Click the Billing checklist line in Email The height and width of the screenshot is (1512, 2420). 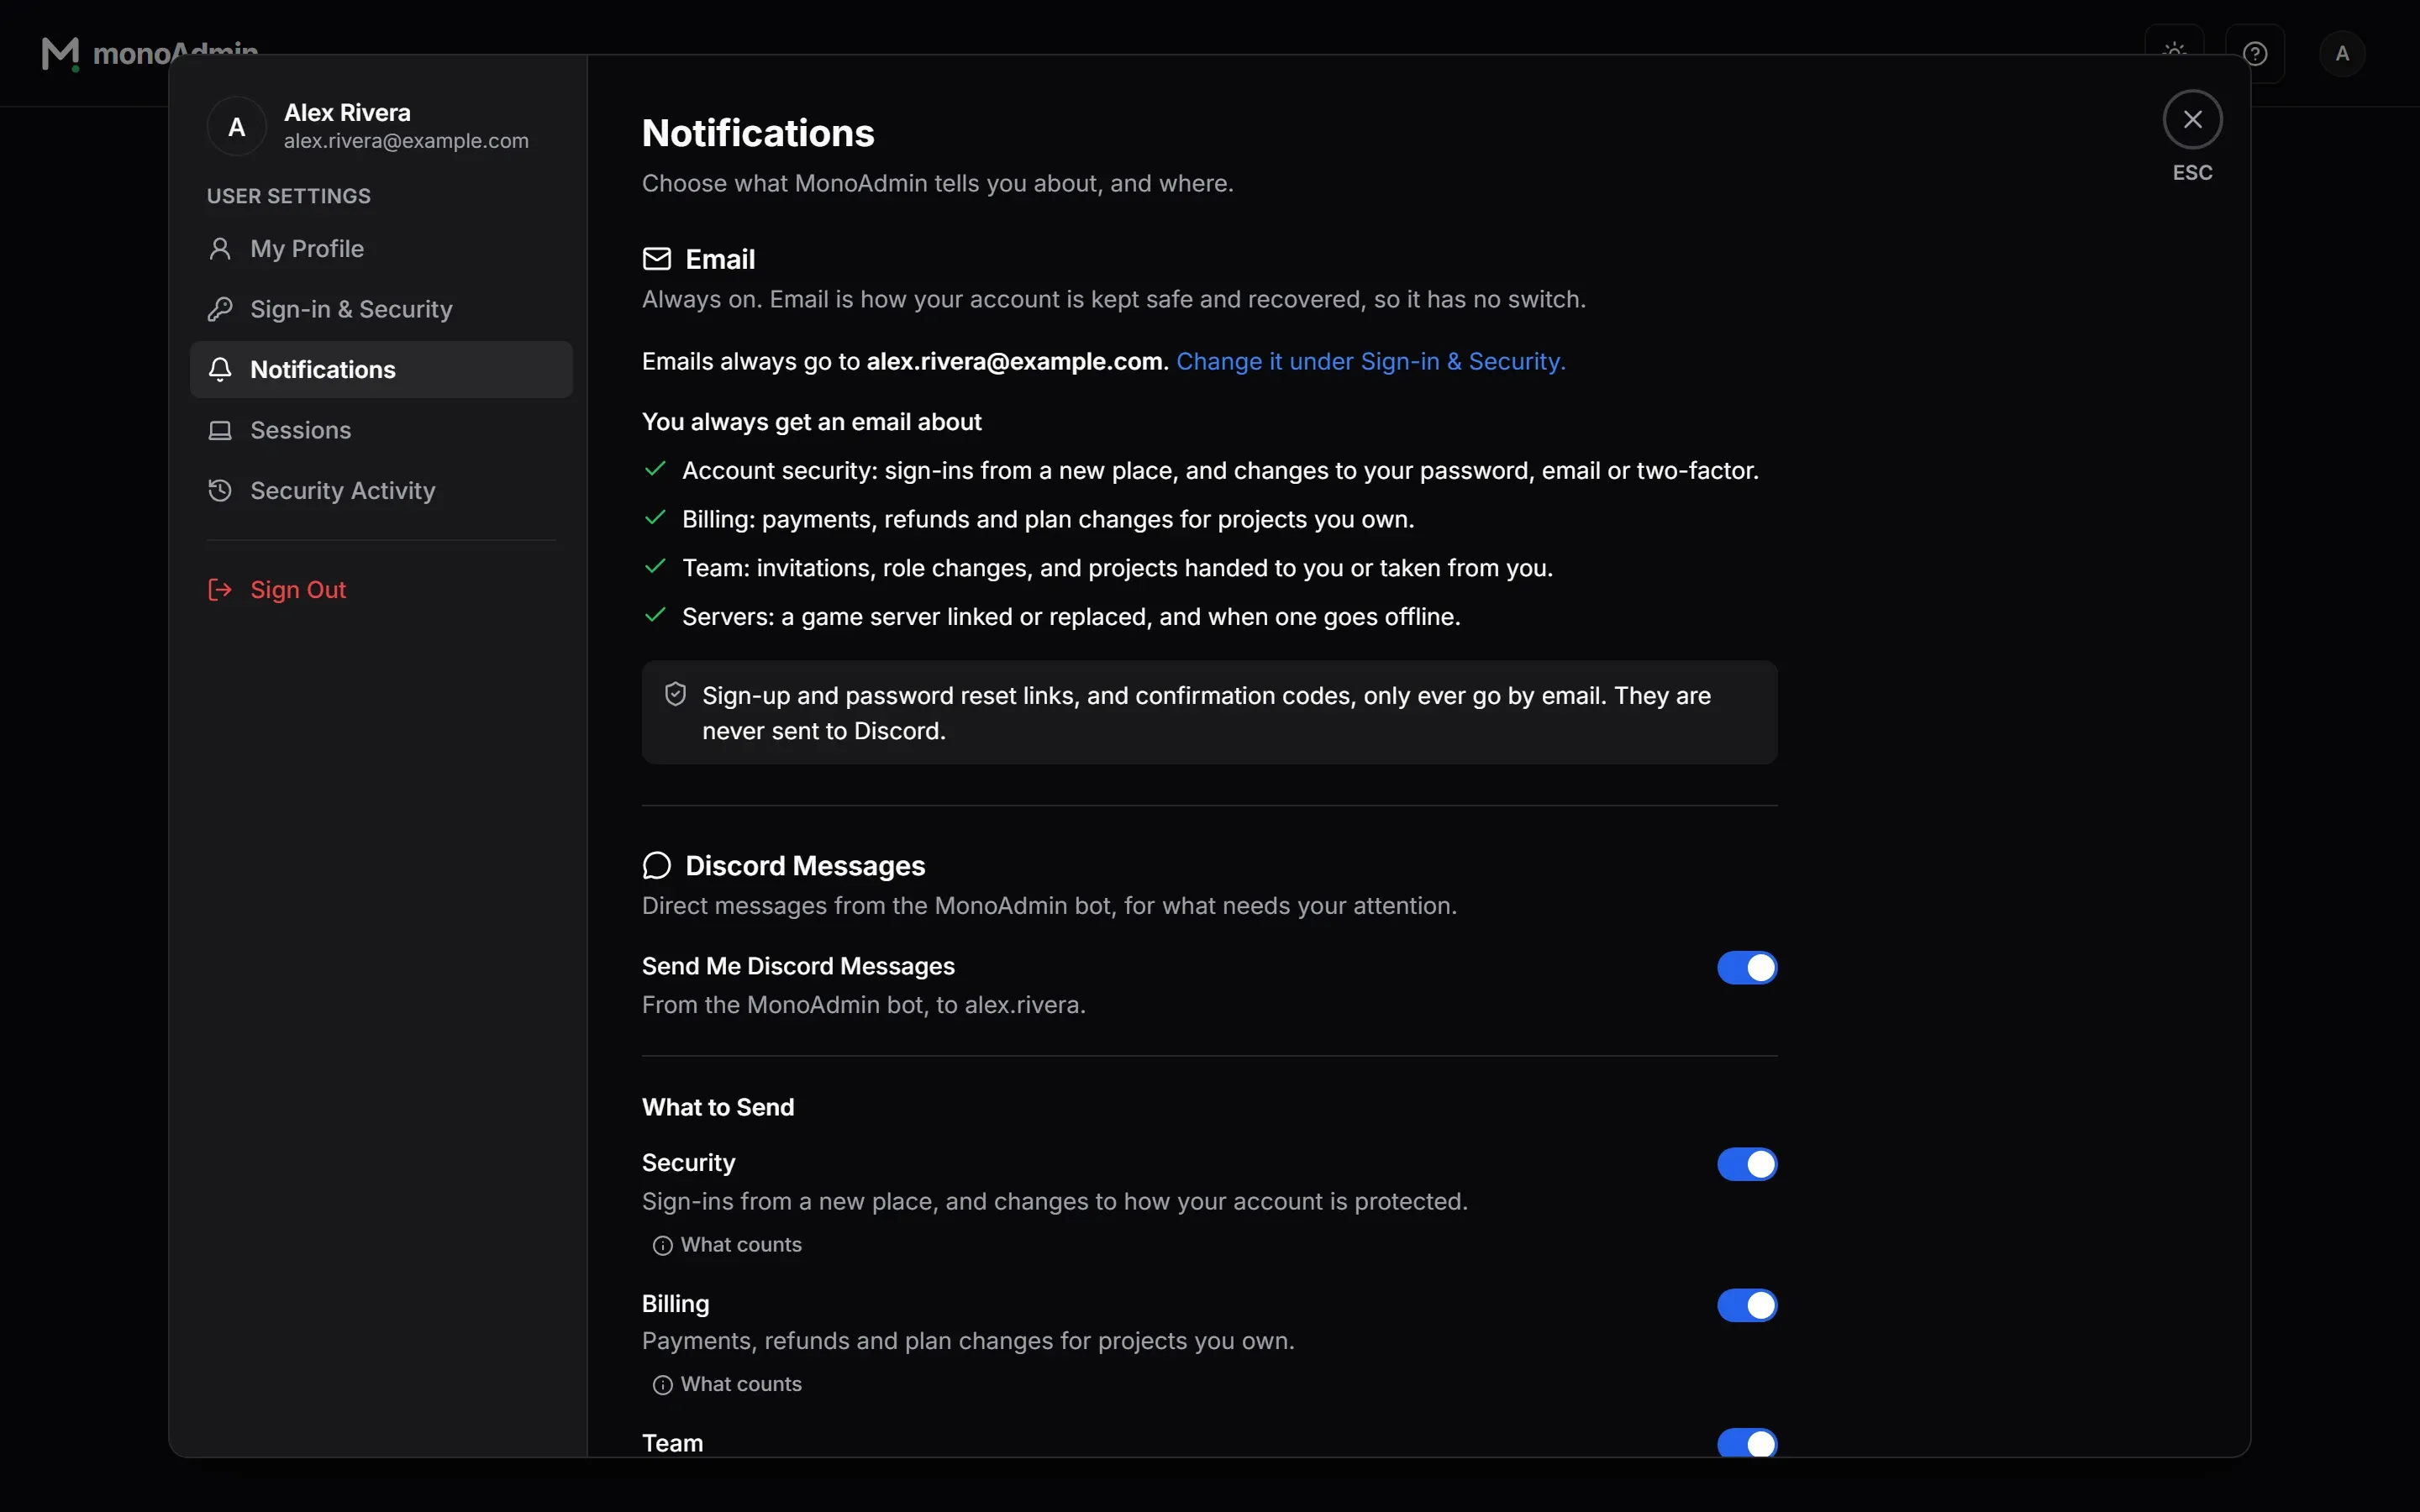click(x=1048, y=519)
